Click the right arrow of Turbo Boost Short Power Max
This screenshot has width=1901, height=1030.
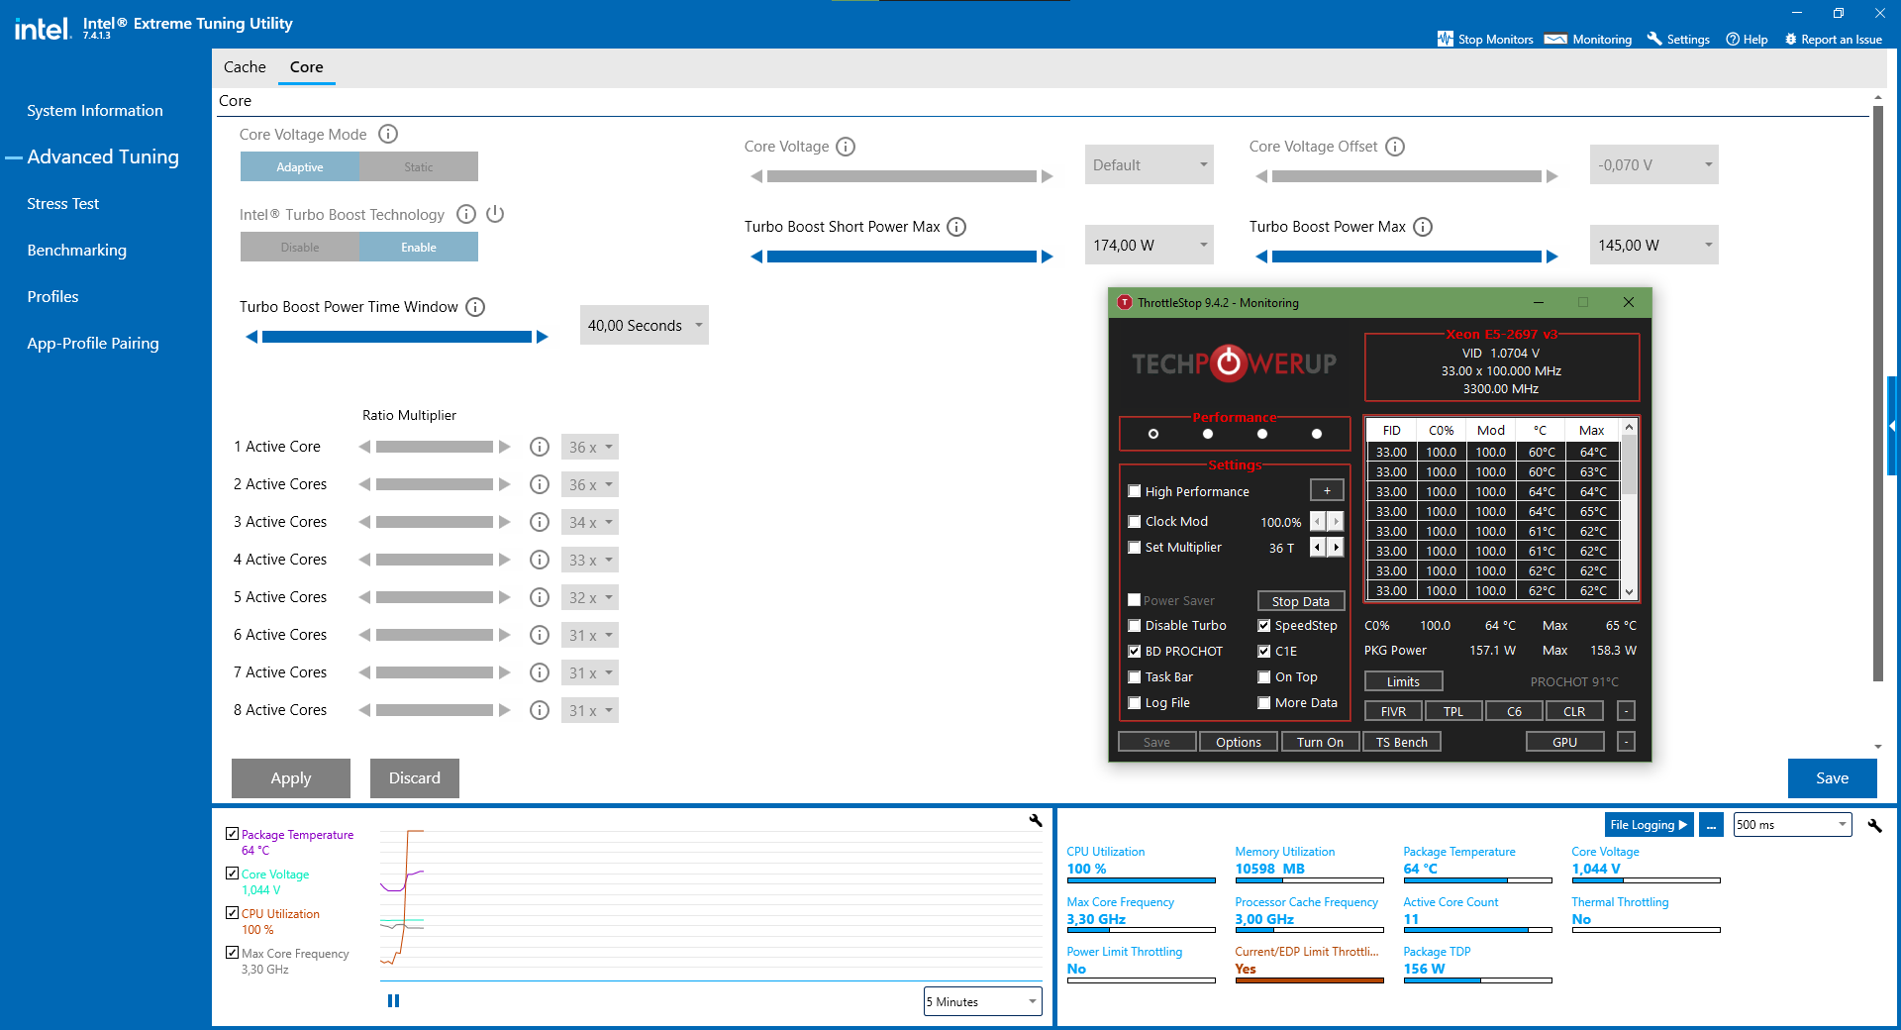1047,257
